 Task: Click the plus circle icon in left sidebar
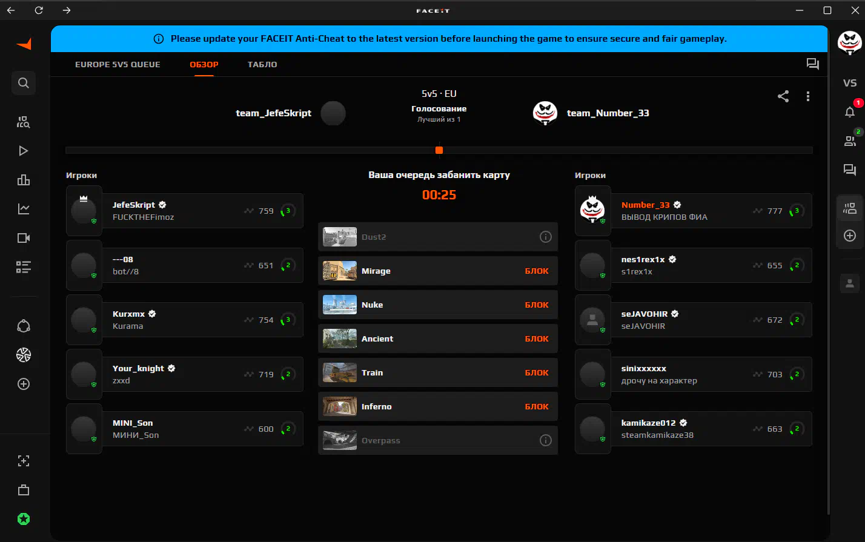pyautogui.click(x=24, y=384)
